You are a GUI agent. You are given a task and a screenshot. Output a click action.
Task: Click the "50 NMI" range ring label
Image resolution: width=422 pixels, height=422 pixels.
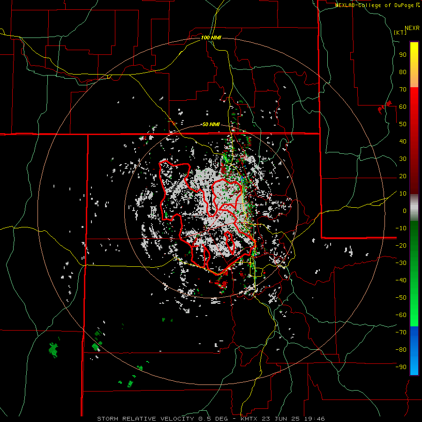point(211,124)
